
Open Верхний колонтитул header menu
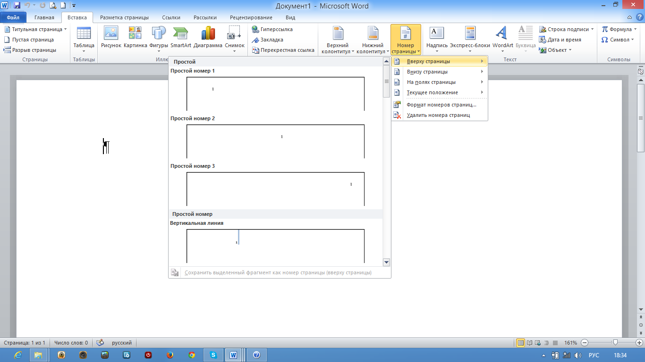[x=338, y=40]
